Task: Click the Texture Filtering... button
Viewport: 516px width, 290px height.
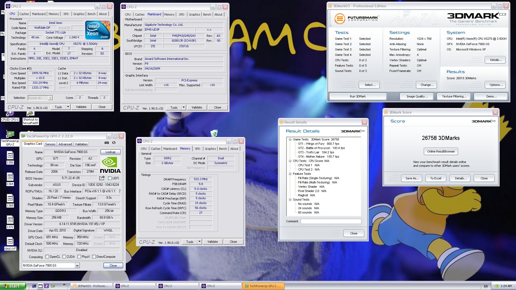Action: coord(454,96)
